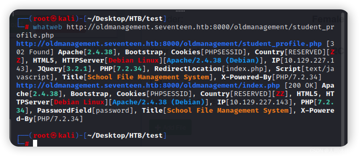Click "X-Powered-By[PHP/7.2.34]" after the first Title
Image resolution: width=359 pixels, height=156 pixels.
pos(271,77)
